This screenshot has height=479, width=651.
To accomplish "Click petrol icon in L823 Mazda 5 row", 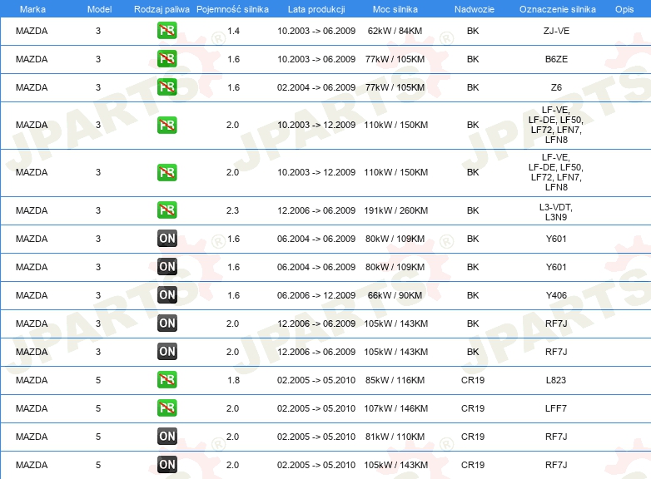I will click(166, 379).
